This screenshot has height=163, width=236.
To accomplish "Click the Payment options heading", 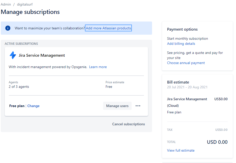I will [182, 29].
